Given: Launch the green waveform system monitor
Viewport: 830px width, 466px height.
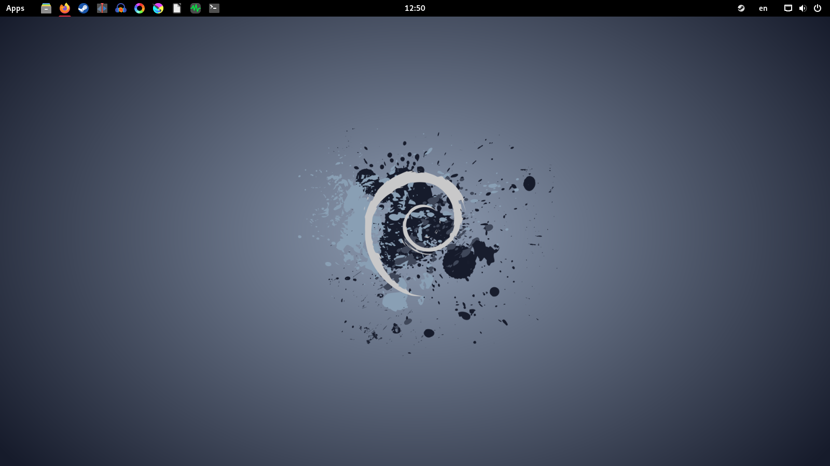Looking at the screenshot, I should 196,8.
